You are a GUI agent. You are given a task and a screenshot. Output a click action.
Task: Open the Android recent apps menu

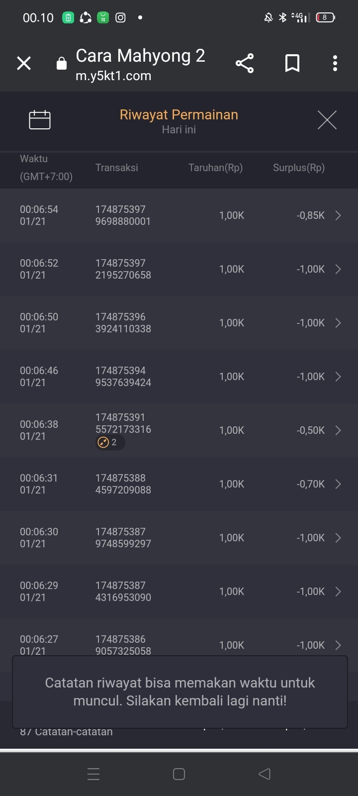coord(93,774)
